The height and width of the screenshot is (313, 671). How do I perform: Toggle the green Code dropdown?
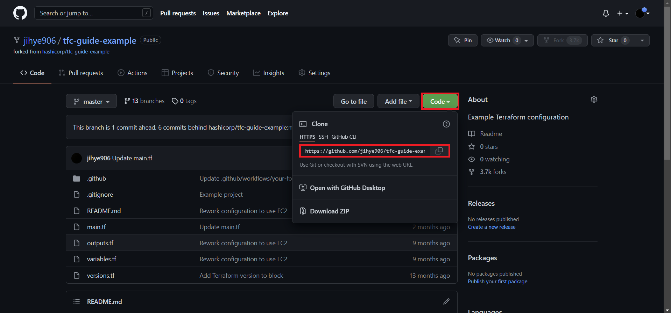pos(440,101)
